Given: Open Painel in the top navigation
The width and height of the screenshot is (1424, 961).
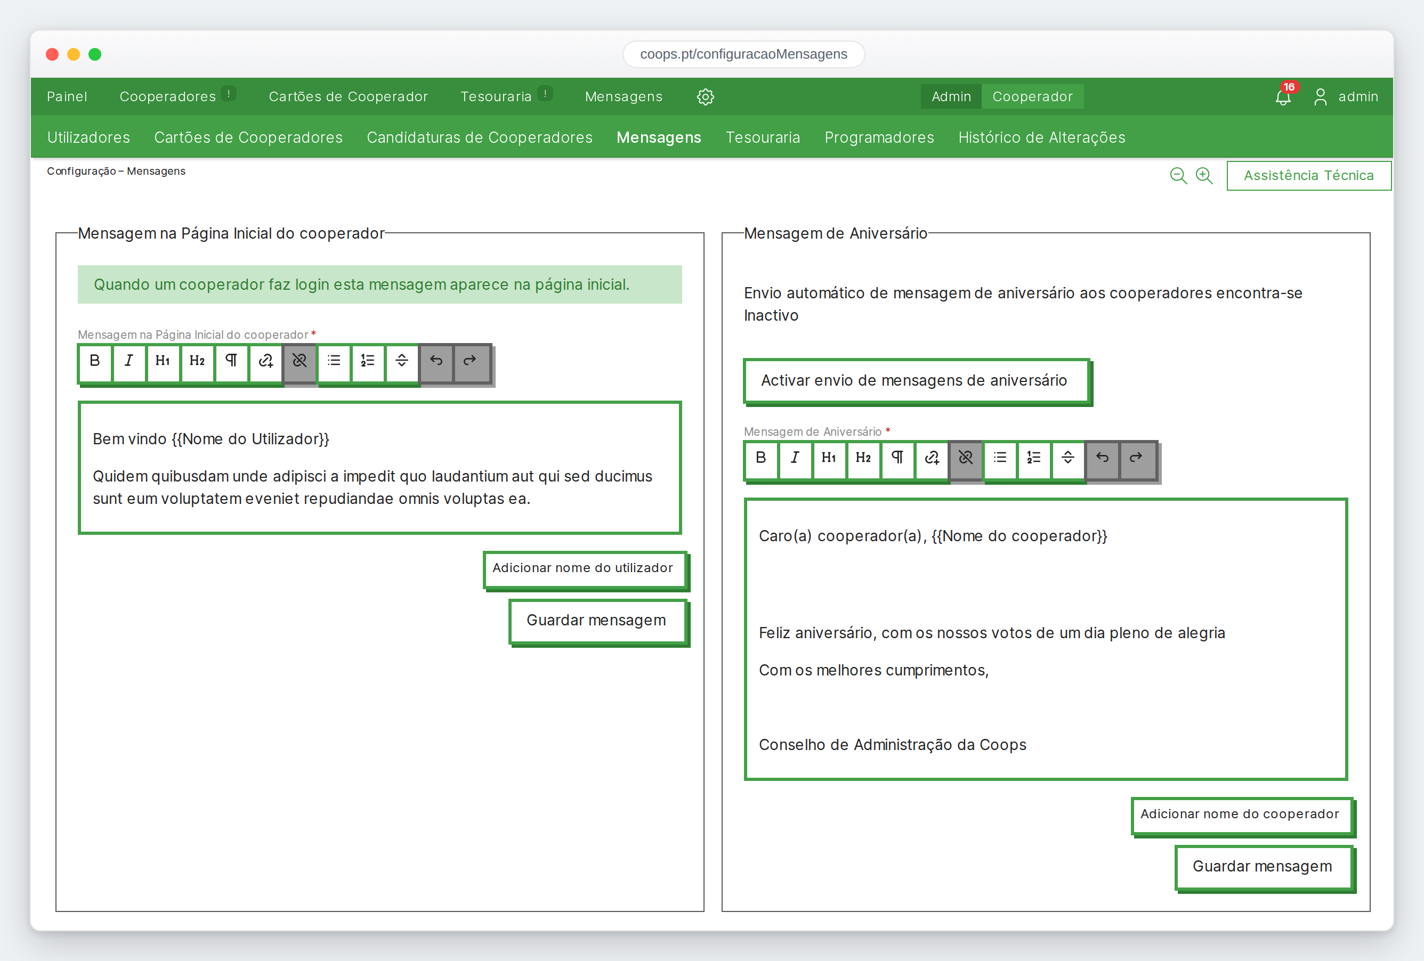Looking at the screenshot, I should click(x=67, y=97).
